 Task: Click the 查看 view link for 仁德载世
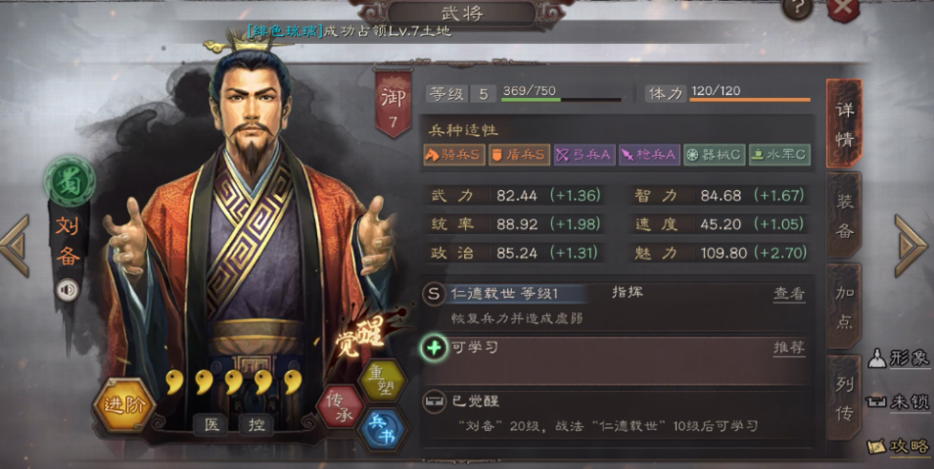coord(789,294)
